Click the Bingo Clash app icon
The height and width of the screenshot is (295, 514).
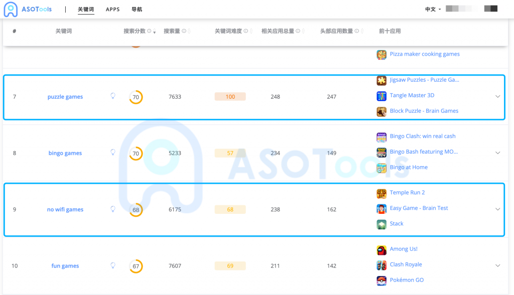coord(381,137)
